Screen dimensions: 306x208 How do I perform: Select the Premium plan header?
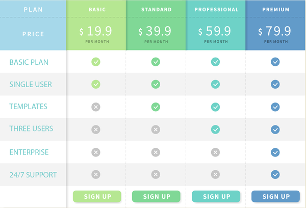tap(276, 9)
